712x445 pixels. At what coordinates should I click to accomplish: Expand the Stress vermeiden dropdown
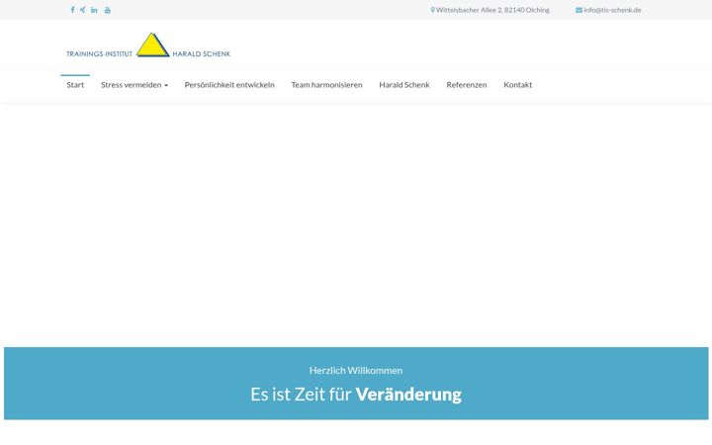coord(134,84)
